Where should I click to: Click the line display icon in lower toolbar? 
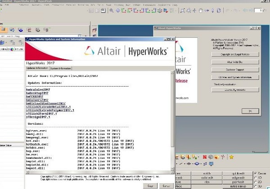click(181, 164)
